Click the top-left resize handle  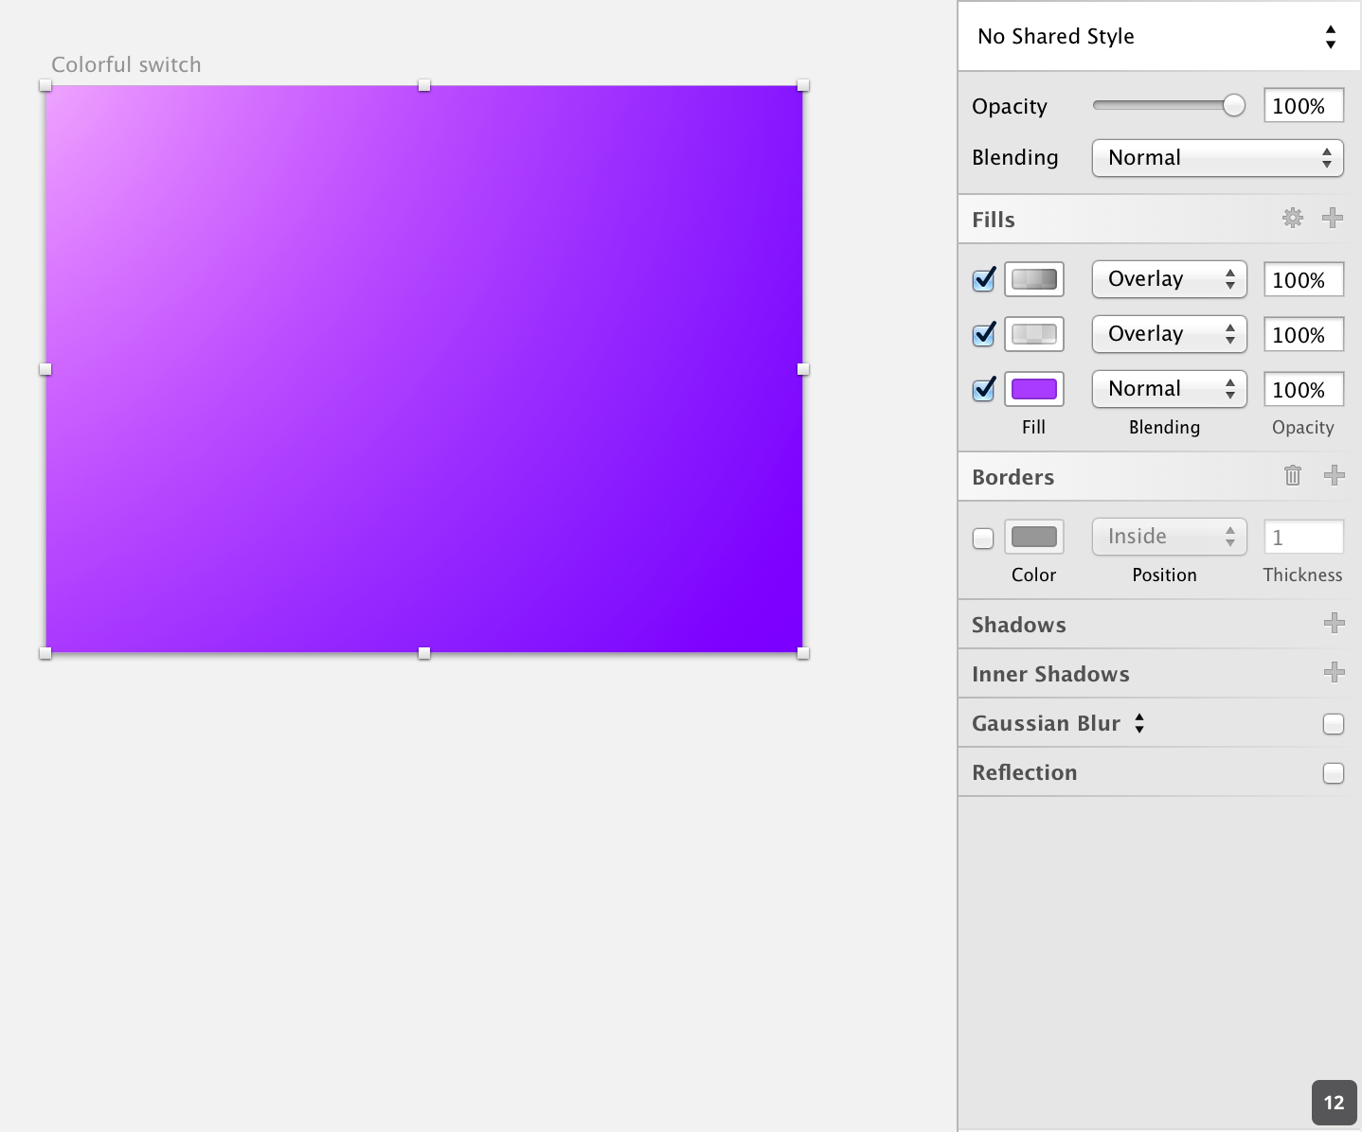tap(45, 85)
